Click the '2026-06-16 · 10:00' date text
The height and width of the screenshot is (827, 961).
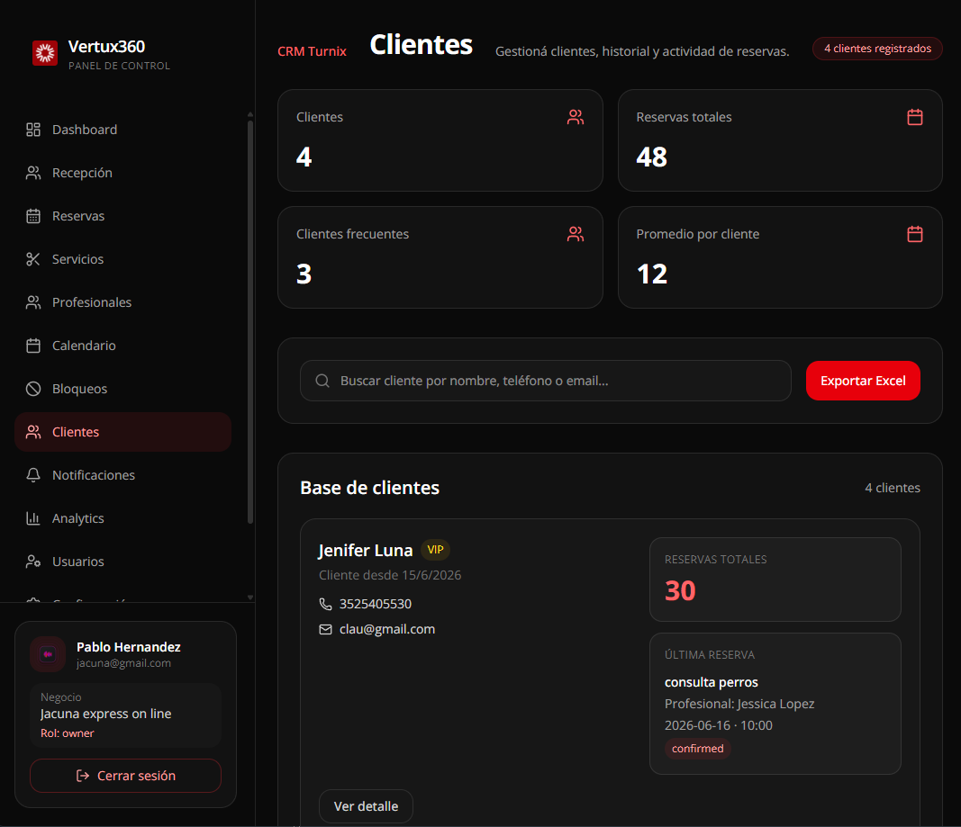tap(719, 725)
